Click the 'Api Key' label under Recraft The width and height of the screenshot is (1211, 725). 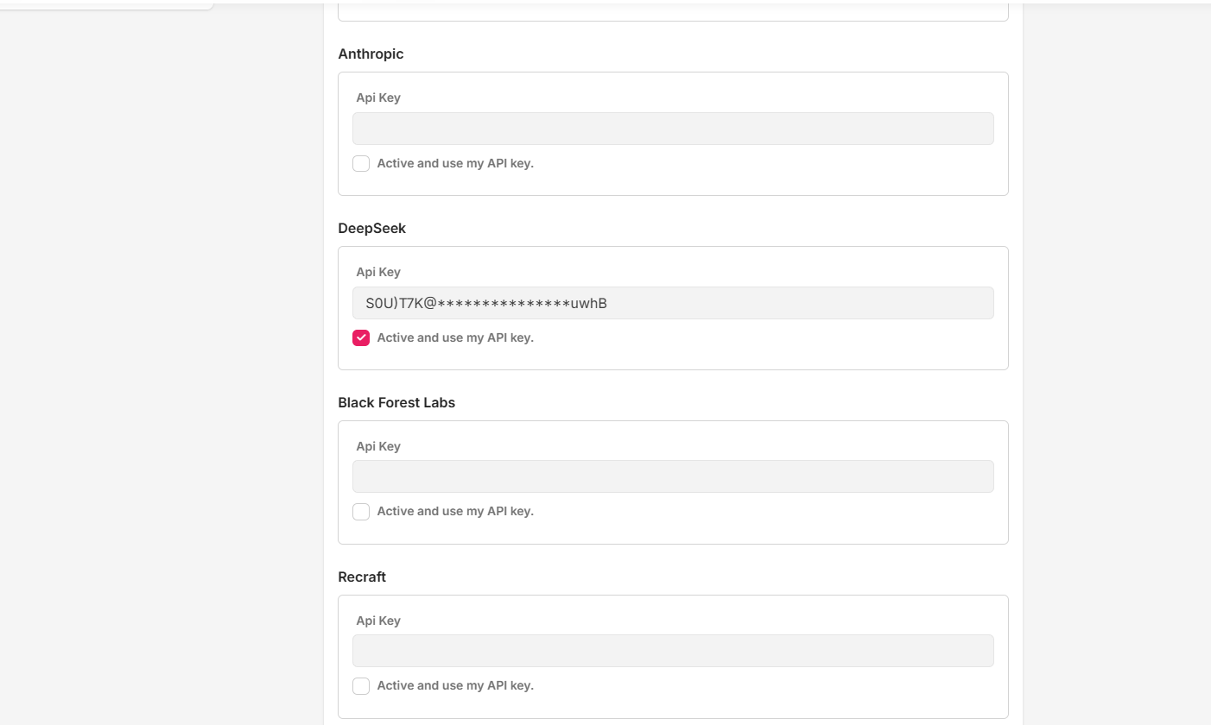coord(378,621)
